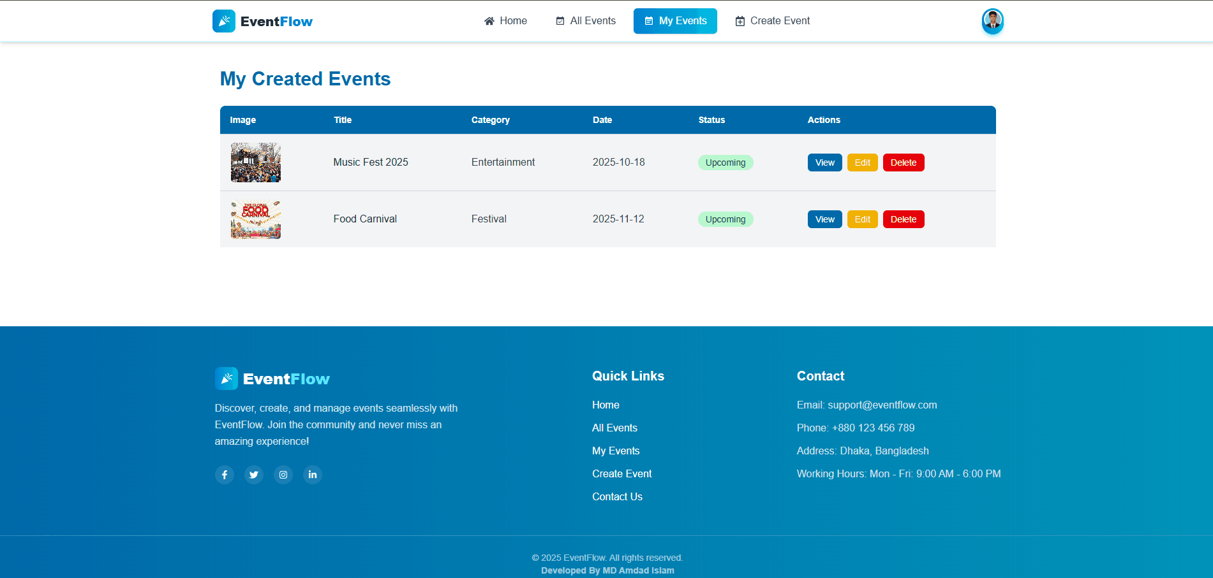Click the Entertainment category cell
Viewport: 1213px width, 578px height.
click(x=503, y=162)
